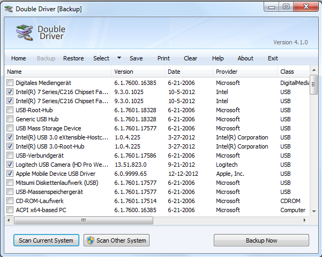Enable the Generic USB Hub checkbox
The height and width of the screenshot is (257, 322).
coord(10,119)
